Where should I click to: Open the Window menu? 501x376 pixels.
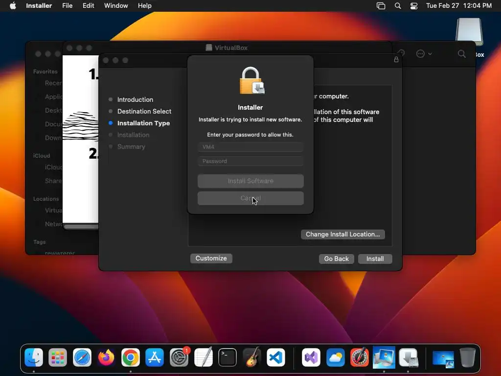coord(116,6)
